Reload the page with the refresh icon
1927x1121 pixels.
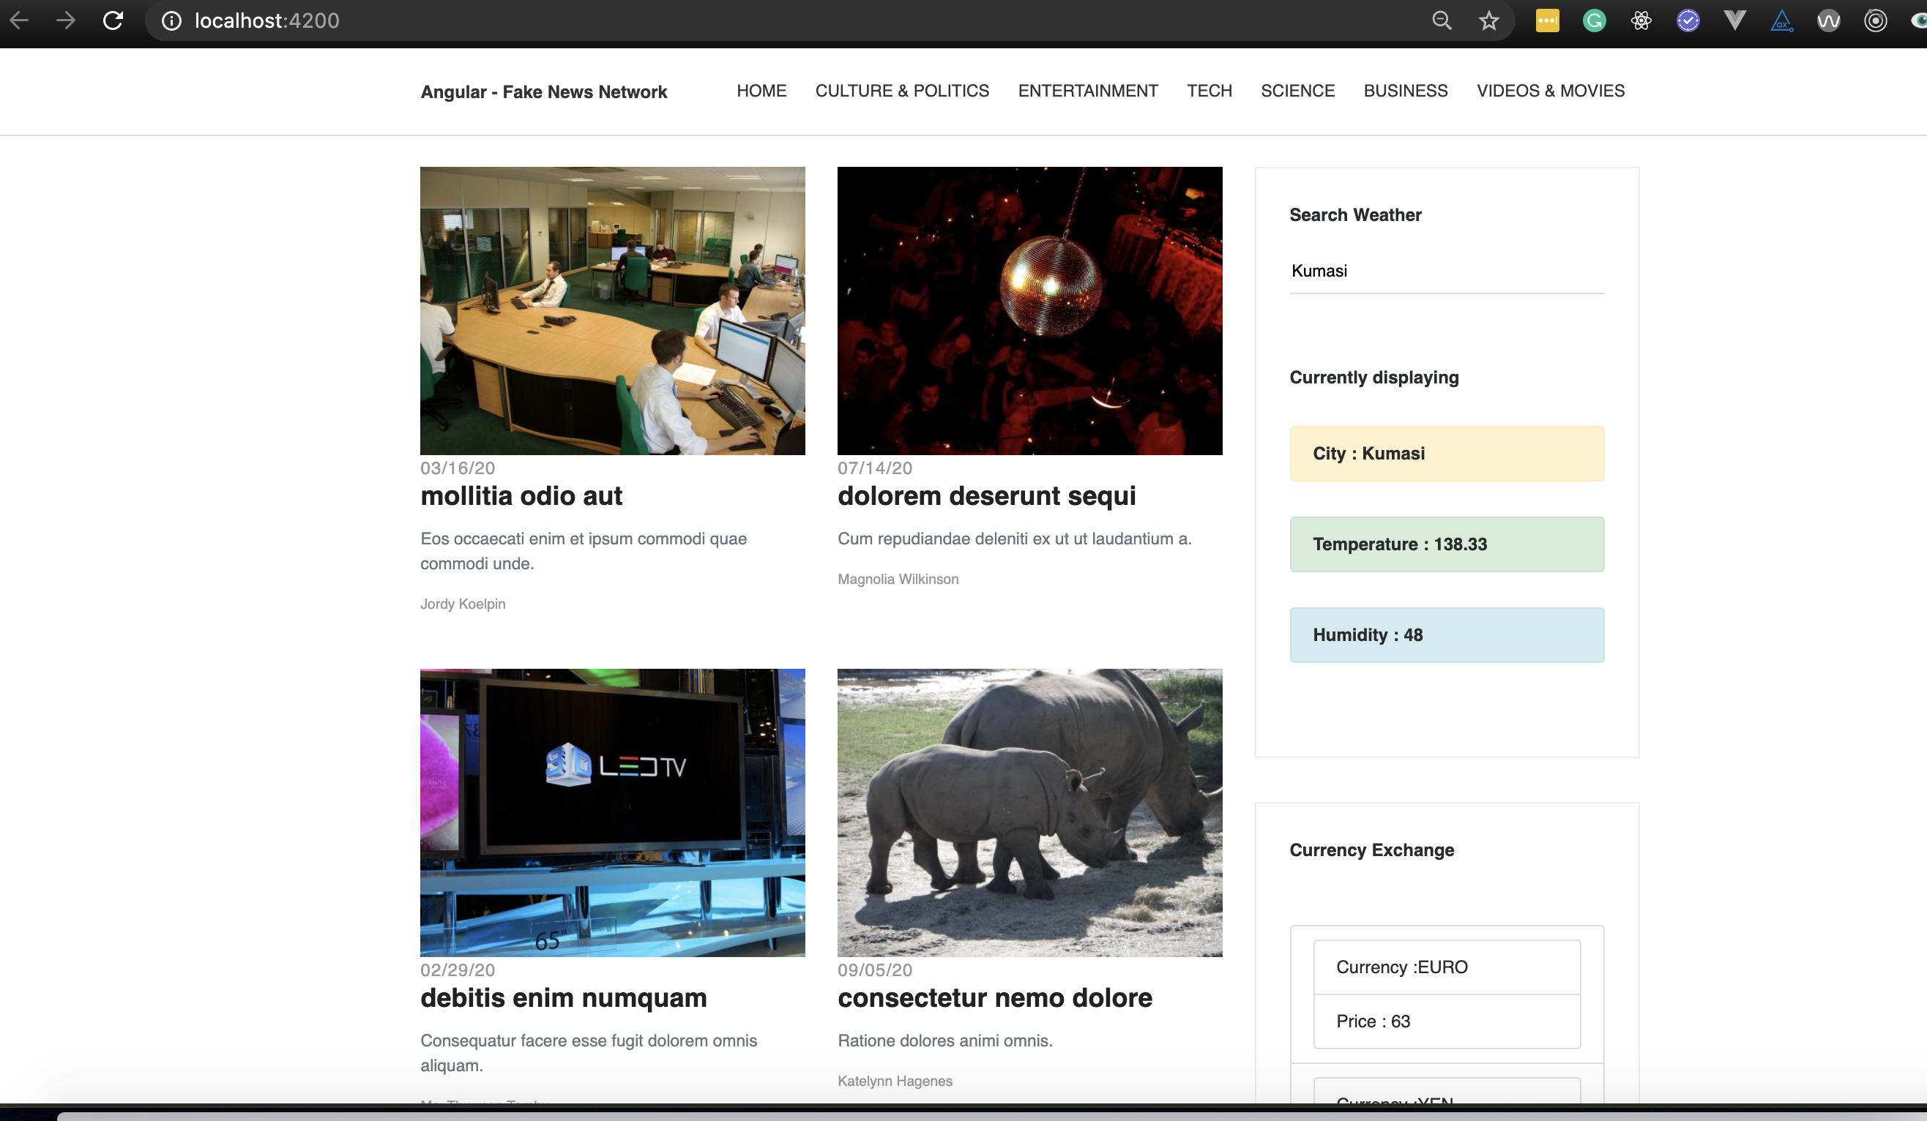pos(113,20)
